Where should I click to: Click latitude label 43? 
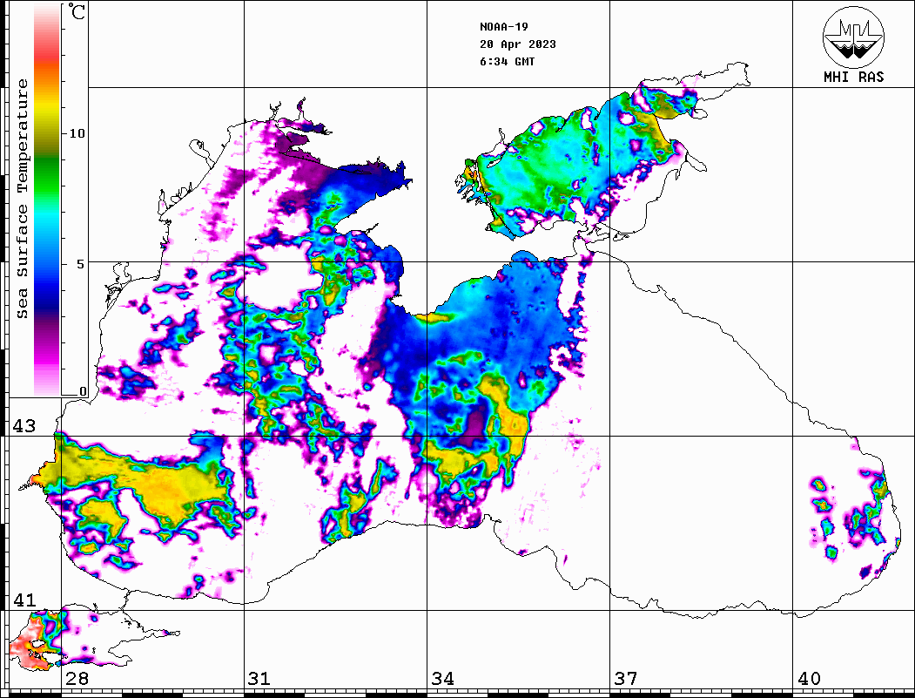24,426
